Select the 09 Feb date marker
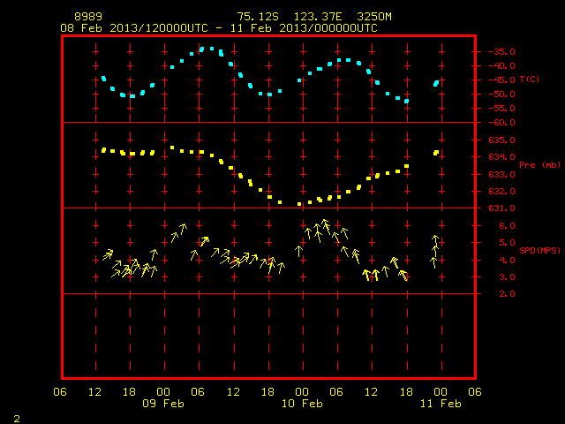565x424 pixels. [163, 404]
